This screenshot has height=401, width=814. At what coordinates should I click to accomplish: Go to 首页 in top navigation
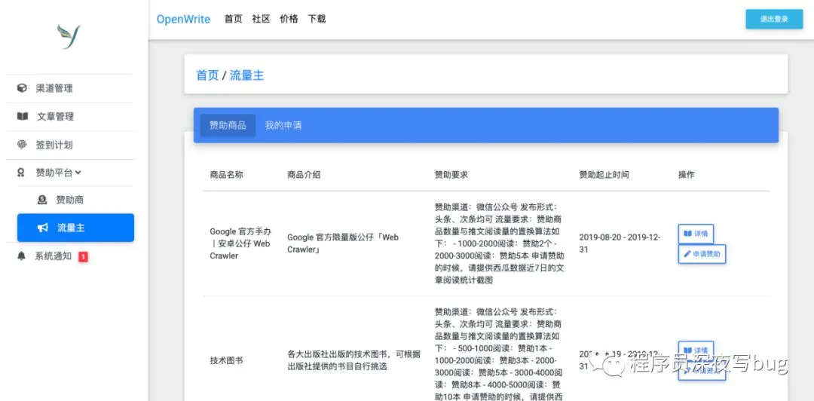click(x=233, y=19)
